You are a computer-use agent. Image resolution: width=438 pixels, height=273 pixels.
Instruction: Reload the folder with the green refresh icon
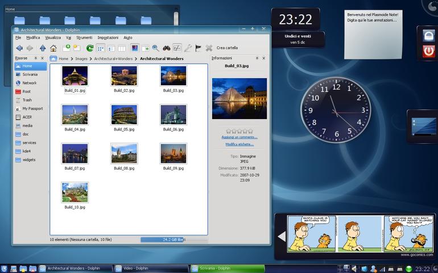[90, 48]
